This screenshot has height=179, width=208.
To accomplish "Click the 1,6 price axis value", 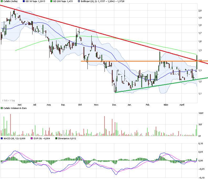I will [200, 41].
